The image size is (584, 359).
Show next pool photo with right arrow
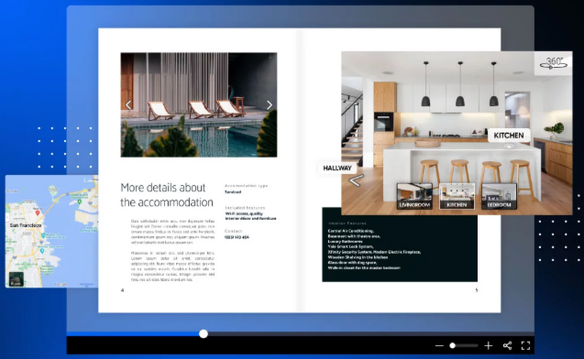(270, 105)
